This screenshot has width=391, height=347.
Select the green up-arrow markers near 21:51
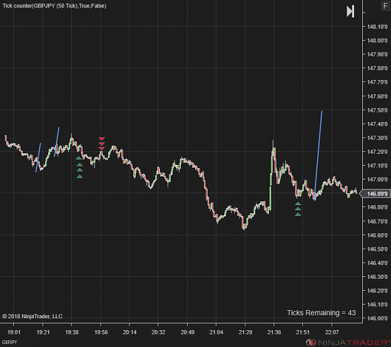click(x=298, y=209)
